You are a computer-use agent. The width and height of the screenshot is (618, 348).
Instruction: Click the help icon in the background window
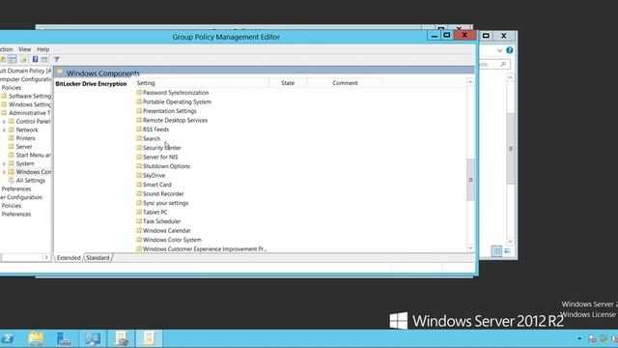(x=510, y=50)
